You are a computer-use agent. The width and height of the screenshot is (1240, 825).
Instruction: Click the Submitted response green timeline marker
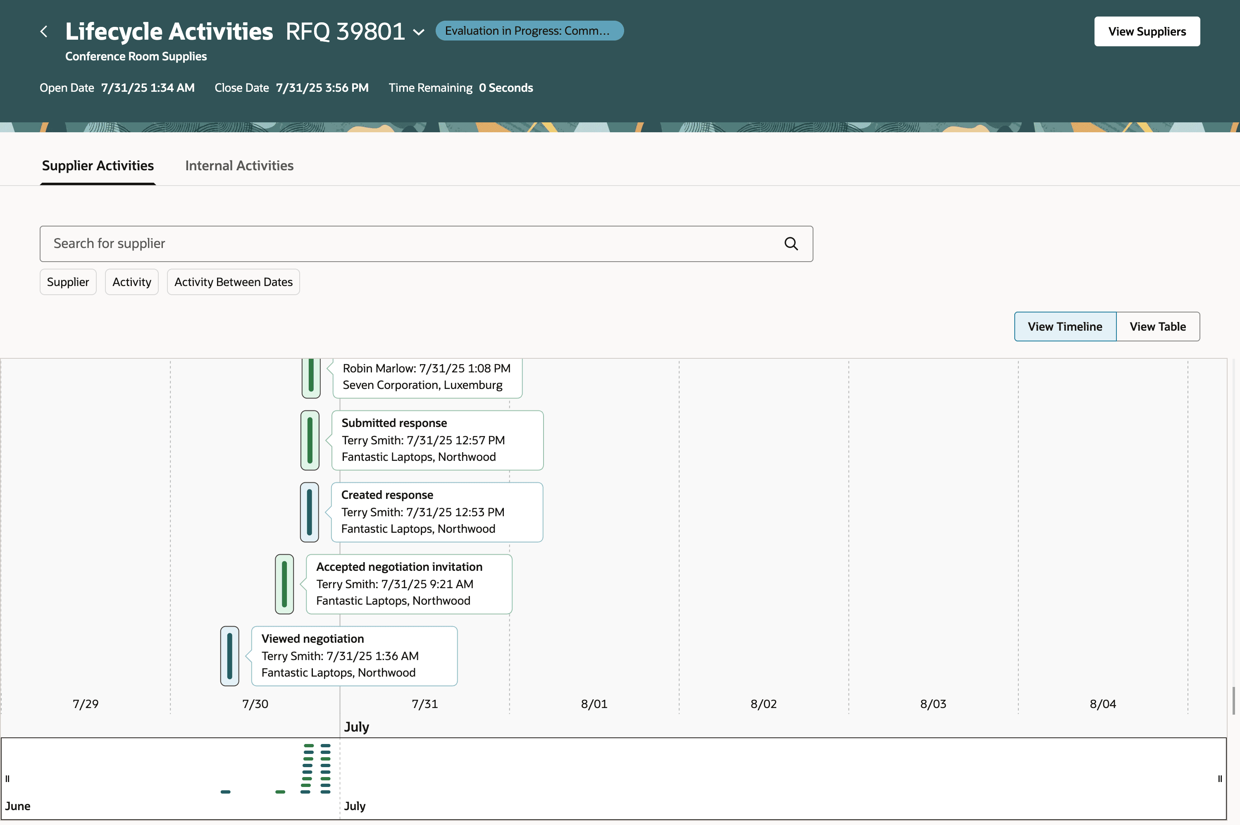(310, 440)
